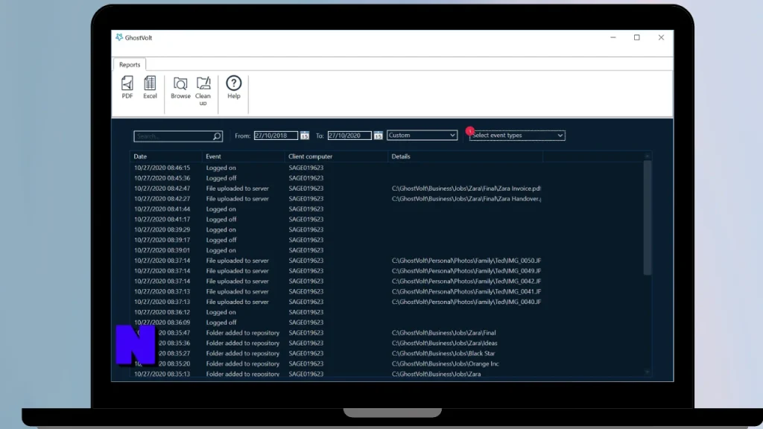Click the From date field 27/10/2018

tap(276, 136)
